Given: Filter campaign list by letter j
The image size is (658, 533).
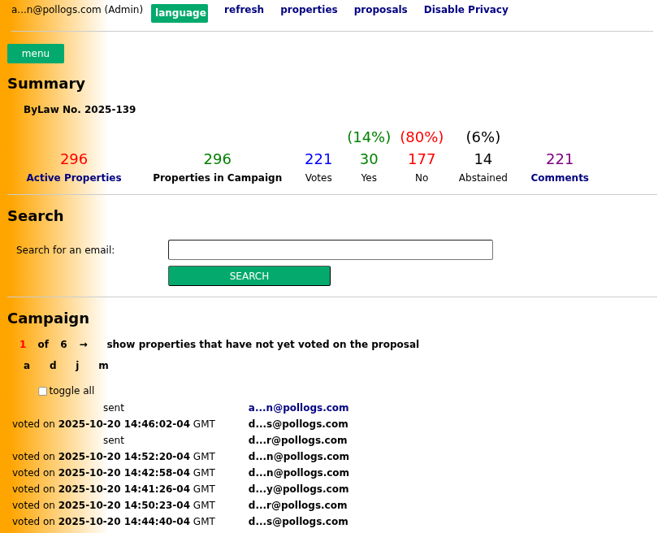Looking at the screenshot, I should click(x=77, y=365).
